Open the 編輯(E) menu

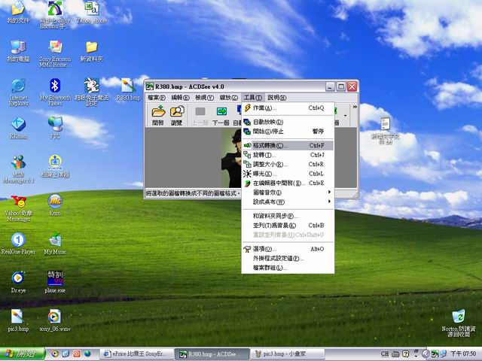180,98
